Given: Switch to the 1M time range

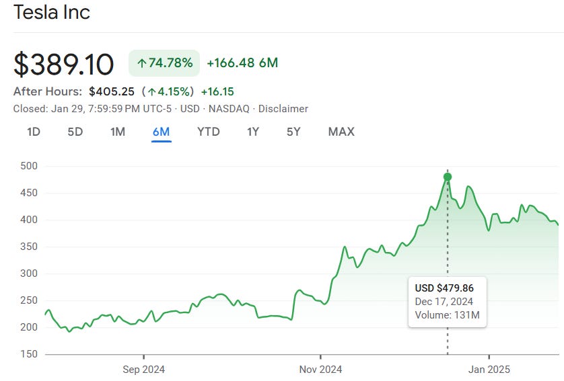Looking at the screenshot, I should [x=118, y=132].
